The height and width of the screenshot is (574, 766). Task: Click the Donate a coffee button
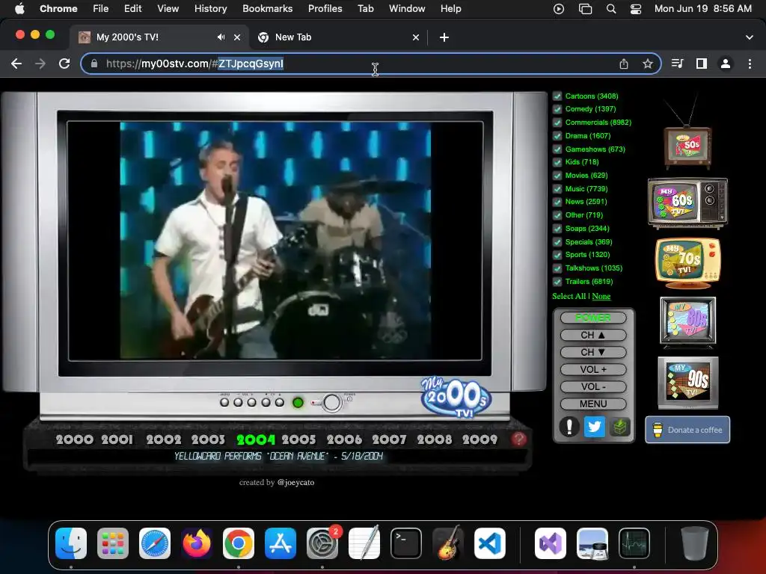pos(688,430)
